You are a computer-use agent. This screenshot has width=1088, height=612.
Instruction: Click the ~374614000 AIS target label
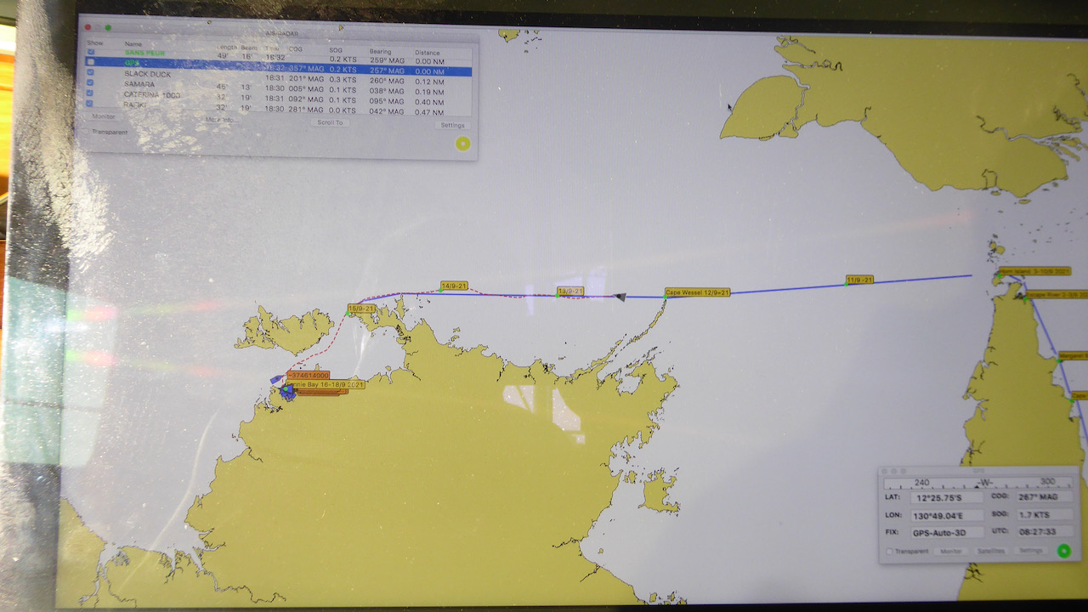click(x=308, y=375)
